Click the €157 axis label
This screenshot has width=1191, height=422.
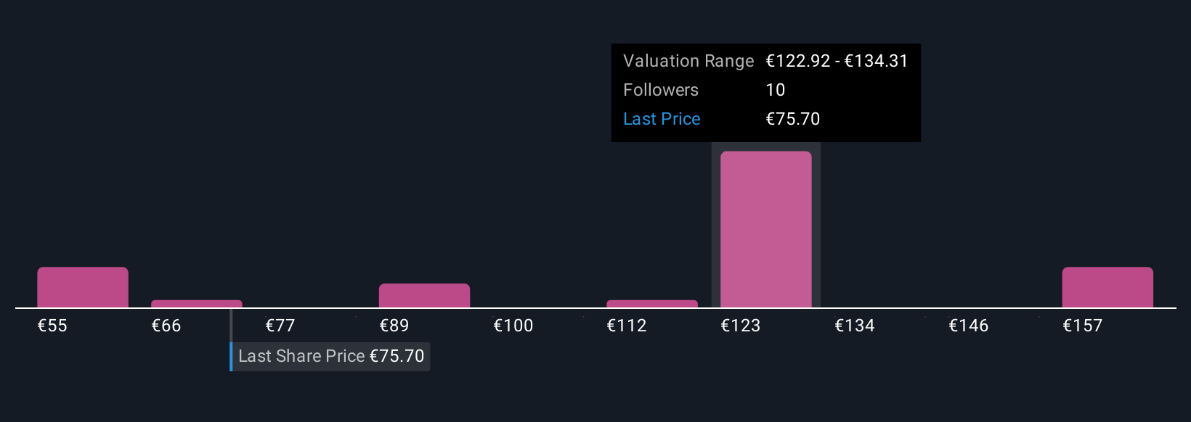click(1083, 326)
